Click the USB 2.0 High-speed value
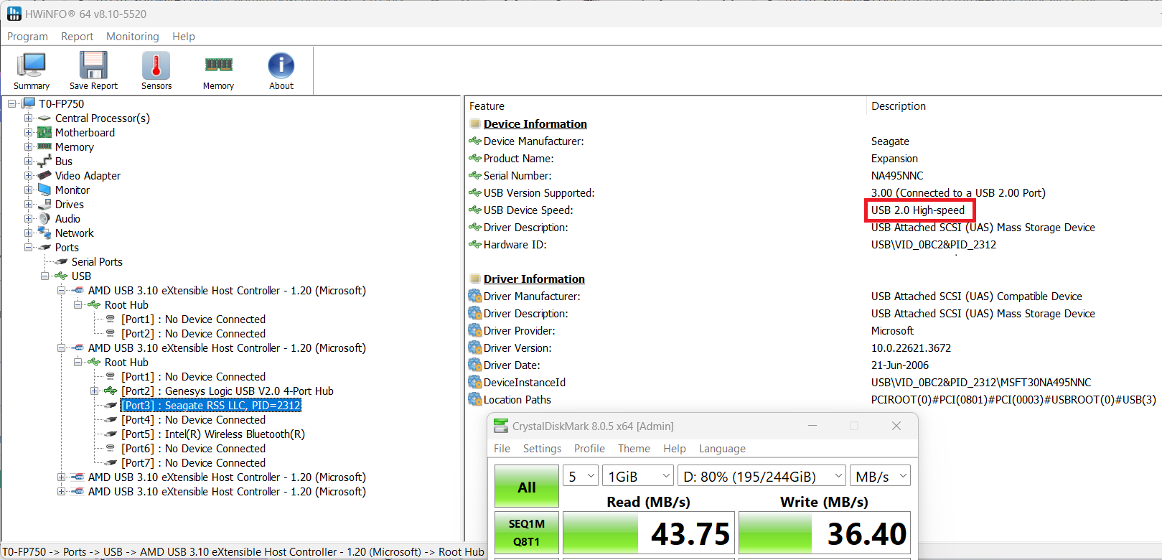 [x=918, y=210]
